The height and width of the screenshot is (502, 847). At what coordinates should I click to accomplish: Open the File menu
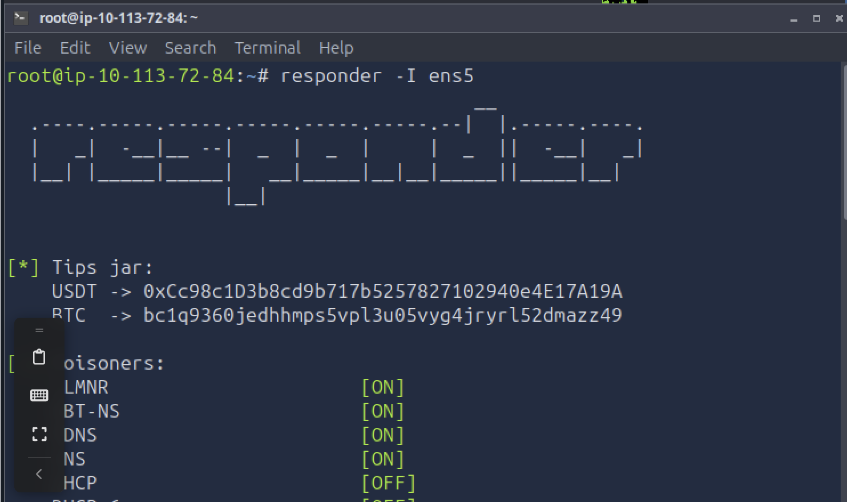(x=27, y=48)
